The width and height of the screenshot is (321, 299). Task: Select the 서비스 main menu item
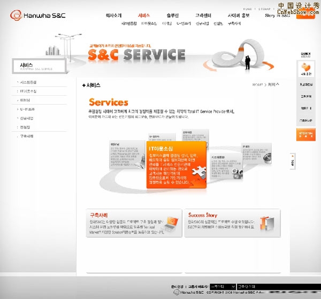[144, 16]
